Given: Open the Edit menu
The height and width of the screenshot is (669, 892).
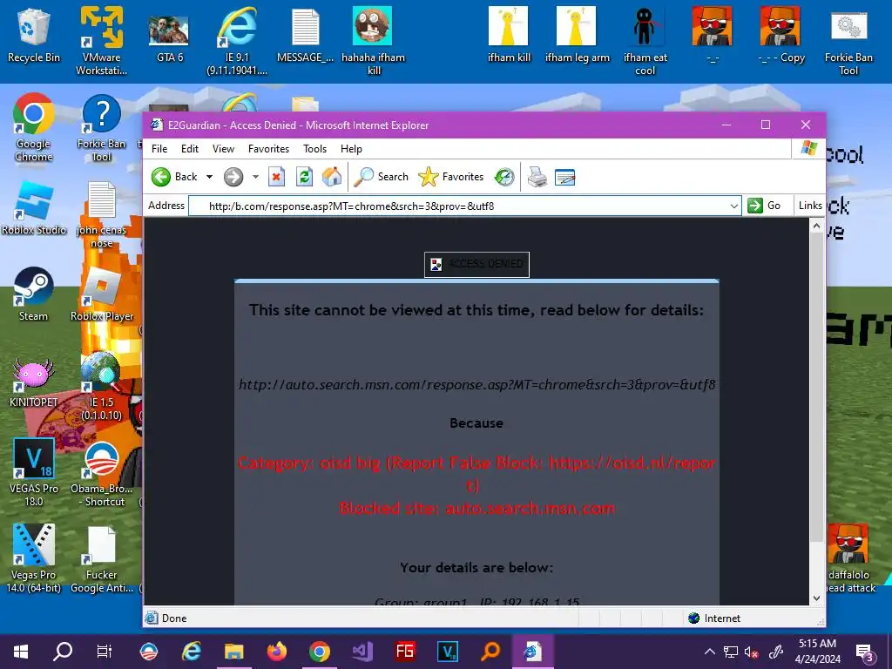Looking at the screenshot, I should pyautogui.click(x=189, y=148).
